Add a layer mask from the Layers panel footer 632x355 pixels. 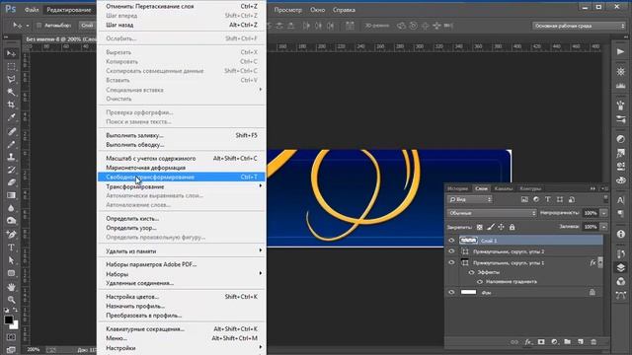[x=541, y=342]
